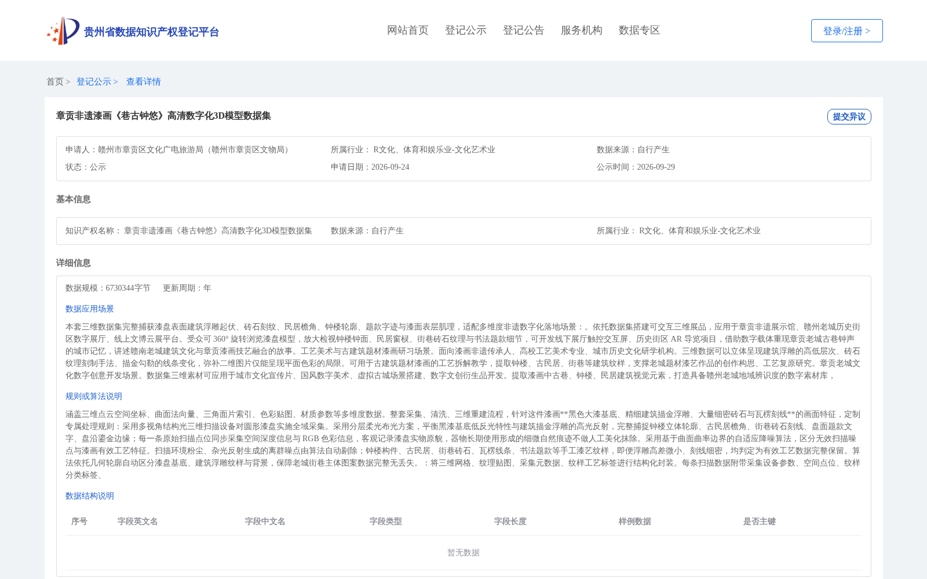
Task: Click the 提交异议 button
Action: tap(849, 116)
